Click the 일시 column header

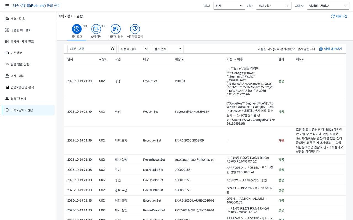coord(70,59)
